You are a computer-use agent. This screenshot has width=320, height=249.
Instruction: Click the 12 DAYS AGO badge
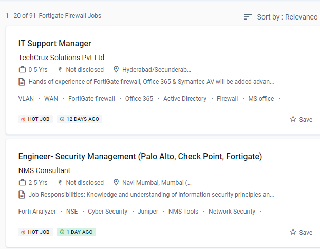[x=80, y=119]
